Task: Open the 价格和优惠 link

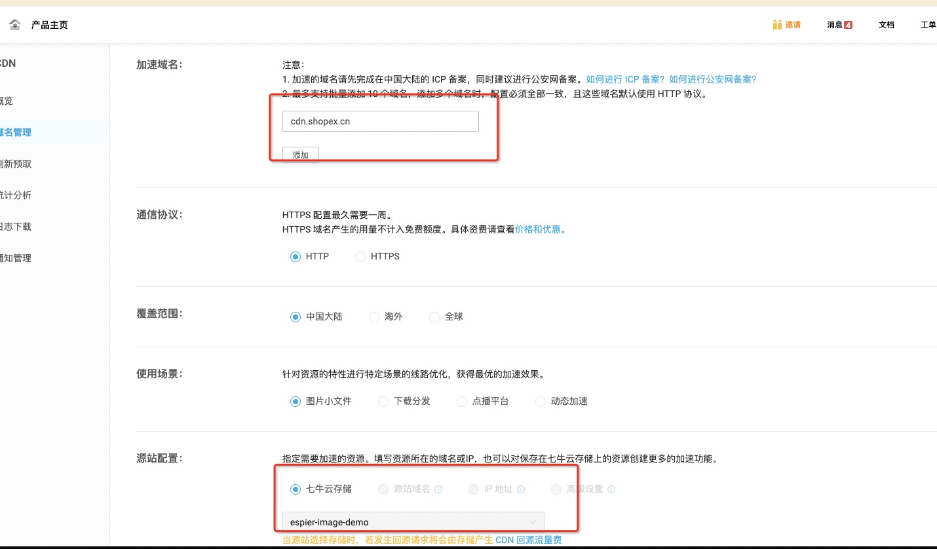Action: coord(540,230)
